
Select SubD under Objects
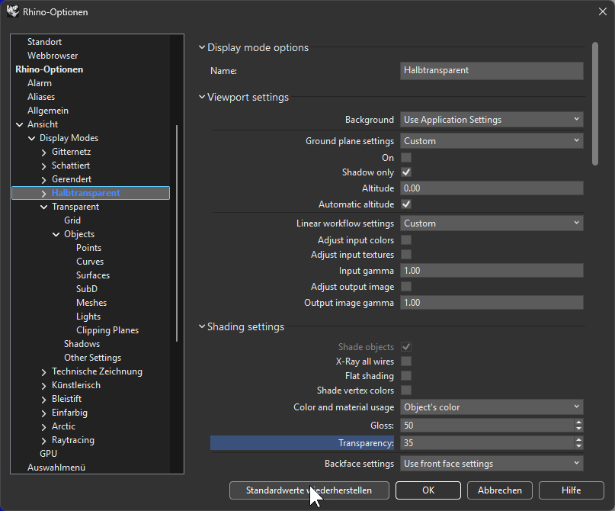tap(87, 289)
